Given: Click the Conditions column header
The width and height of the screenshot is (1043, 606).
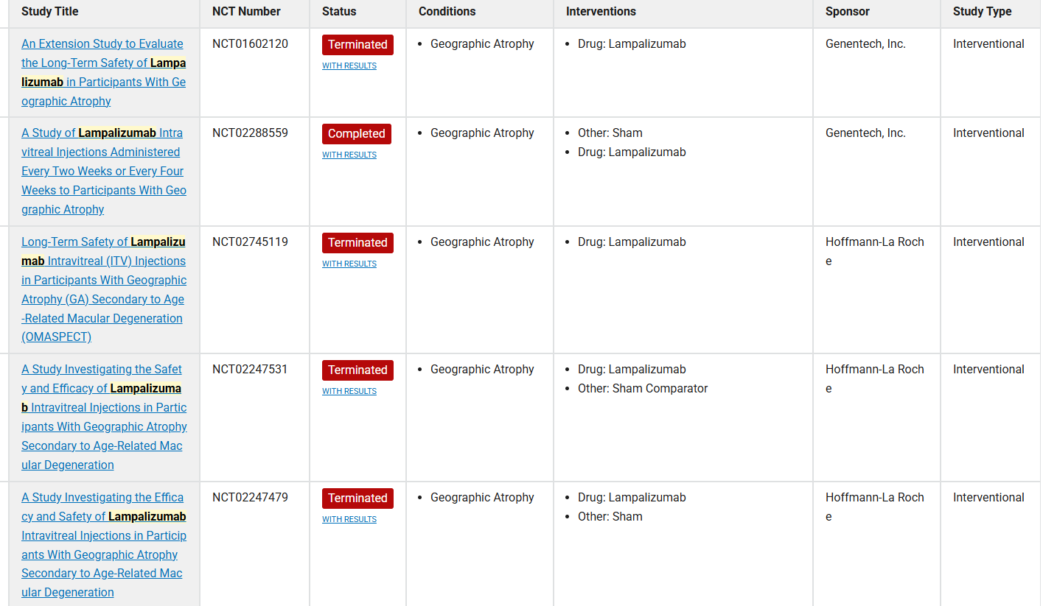Looking at the screenshot, I should point(447,12).
